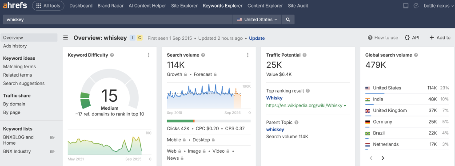Screen dimensions: 455x166
Task: Click the locked Forecast option
Action: 205,74
